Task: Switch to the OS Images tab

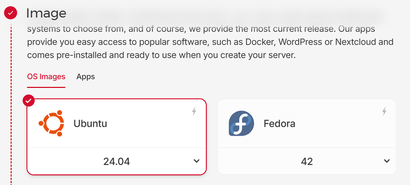Action: (46, 77)
